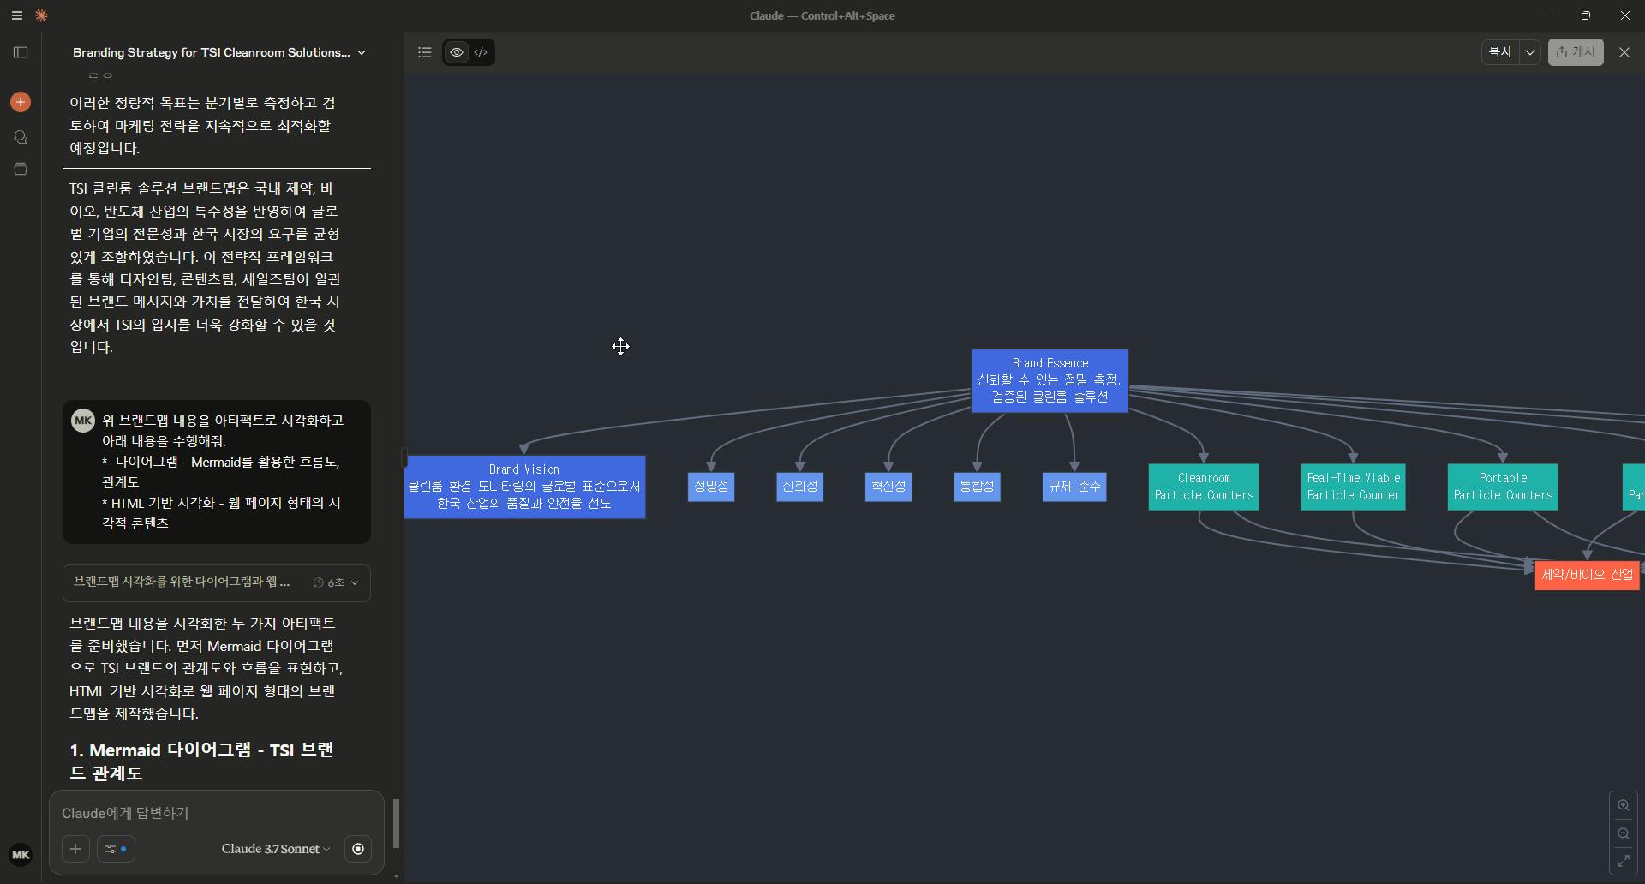Click the 통합성 value node
This screenshot has height=884, width=1645.
tap(977, 487)
